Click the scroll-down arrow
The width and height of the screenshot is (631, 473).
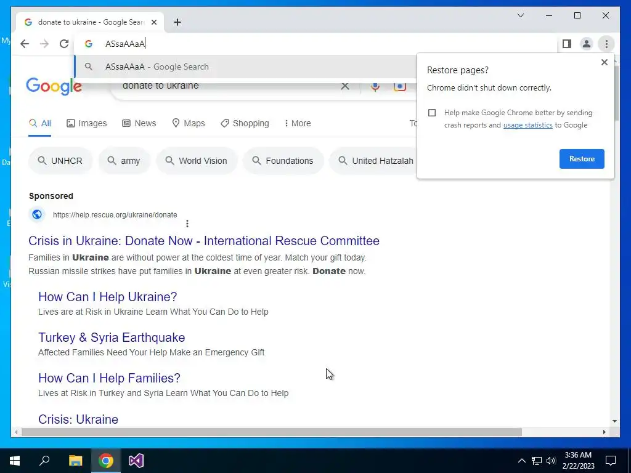(x=614, y=421)
